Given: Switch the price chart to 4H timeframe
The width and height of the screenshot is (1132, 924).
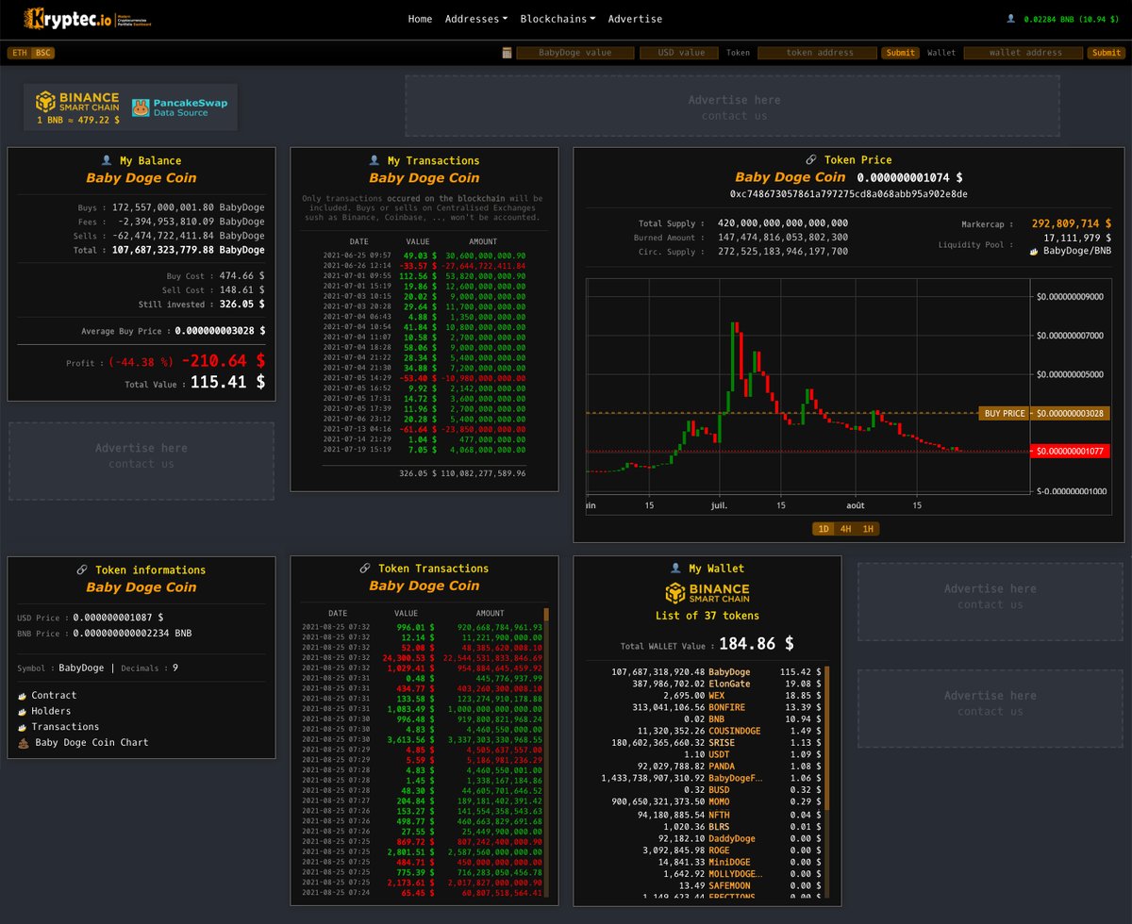Looking at the screenshot, I should (x=846, y=529).
